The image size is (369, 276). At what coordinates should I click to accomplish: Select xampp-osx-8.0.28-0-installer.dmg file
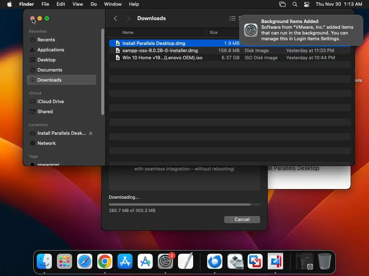[x=160, y=50]
